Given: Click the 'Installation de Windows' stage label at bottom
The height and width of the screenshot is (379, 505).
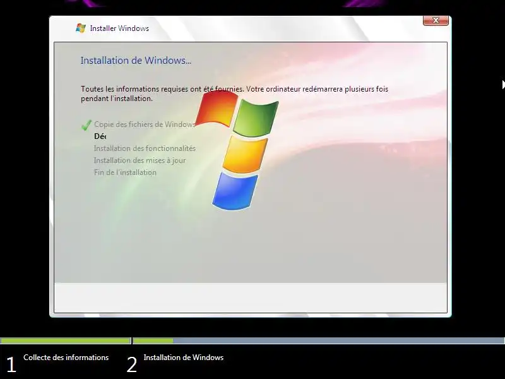Looking at the screenshot, I should [x=184, y=358].
